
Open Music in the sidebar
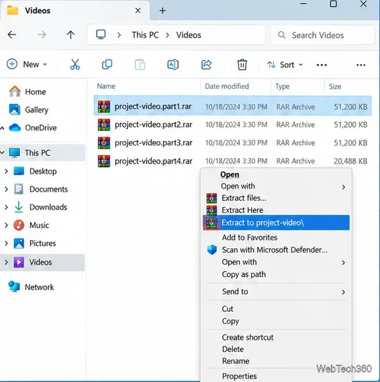click(31, 225)
